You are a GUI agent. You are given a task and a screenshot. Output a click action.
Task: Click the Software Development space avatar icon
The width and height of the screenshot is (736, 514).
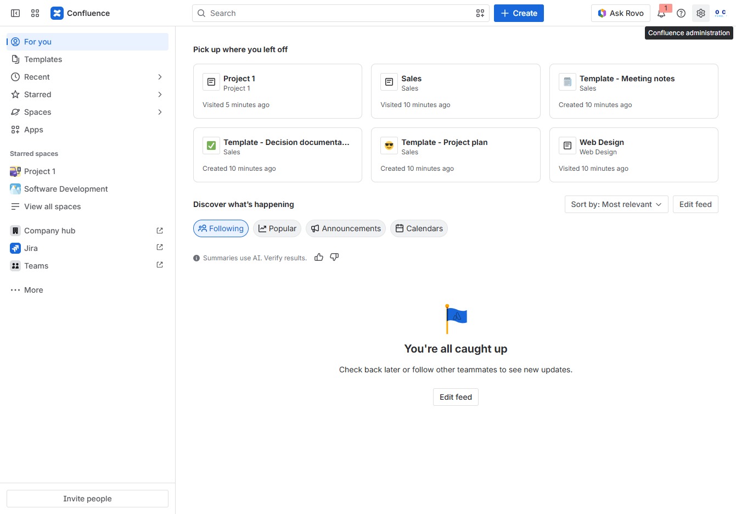coord(15,189)
